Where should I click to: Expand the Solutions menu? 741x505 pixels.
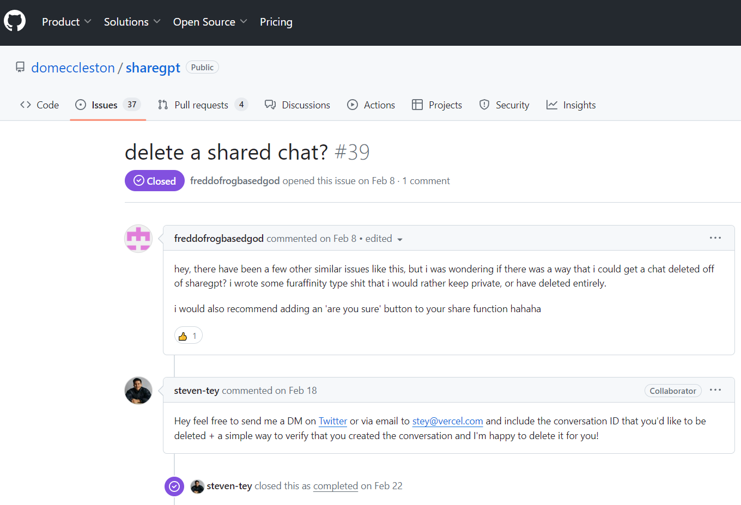[132, 22]
